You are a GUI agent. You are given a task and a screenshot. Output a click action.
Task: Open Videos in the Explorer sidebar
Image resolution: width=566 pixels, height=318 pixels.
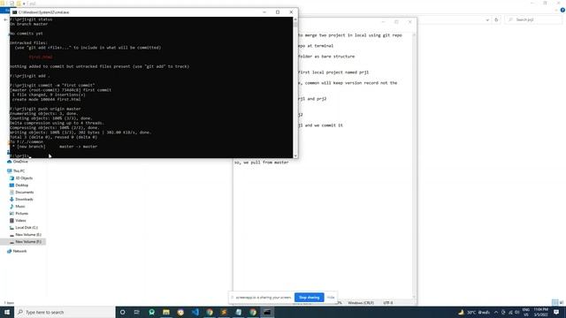[20, 220]
